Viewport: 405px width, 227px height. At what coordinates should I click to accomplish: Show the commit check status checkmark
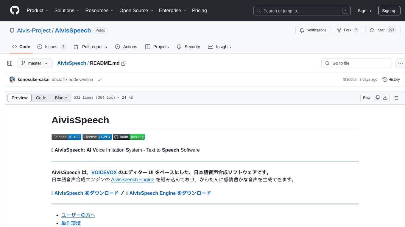click(x=99, y=80)
